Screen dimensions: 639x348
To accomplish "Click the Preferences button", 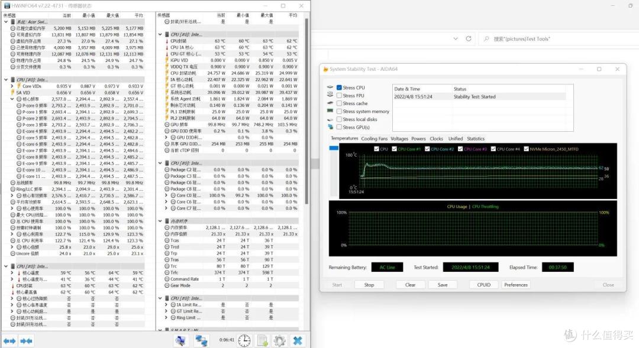I will (516, 285).
